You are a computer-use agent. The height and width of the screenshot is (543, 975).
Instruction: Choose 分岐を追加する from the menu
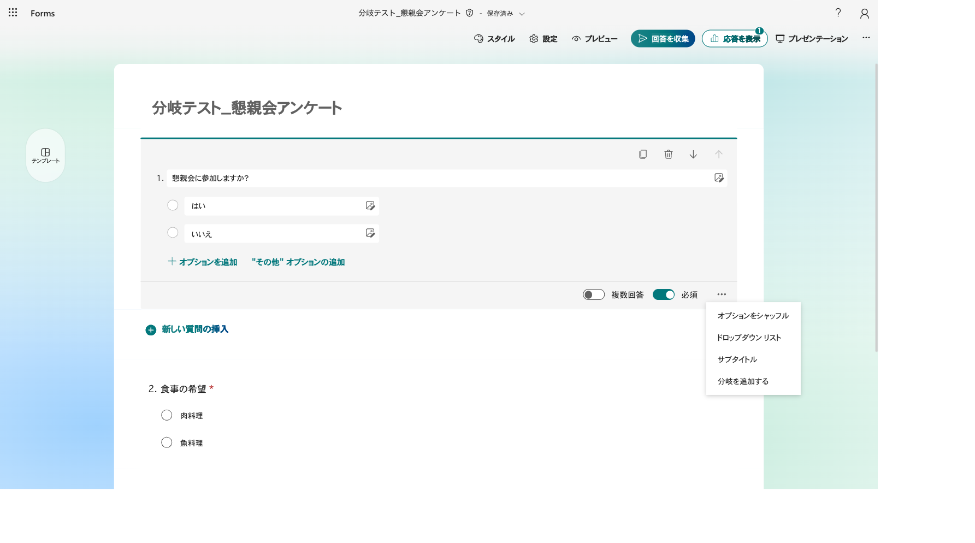753,381
